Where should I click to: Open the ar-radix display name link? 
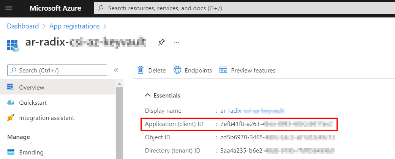point(252,111)
